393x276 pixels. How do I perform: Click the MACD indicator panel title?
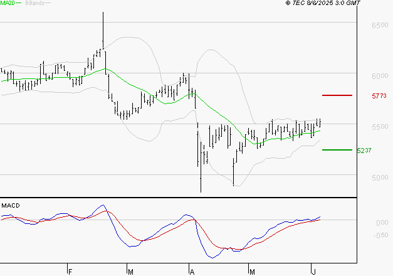[11, 206]
